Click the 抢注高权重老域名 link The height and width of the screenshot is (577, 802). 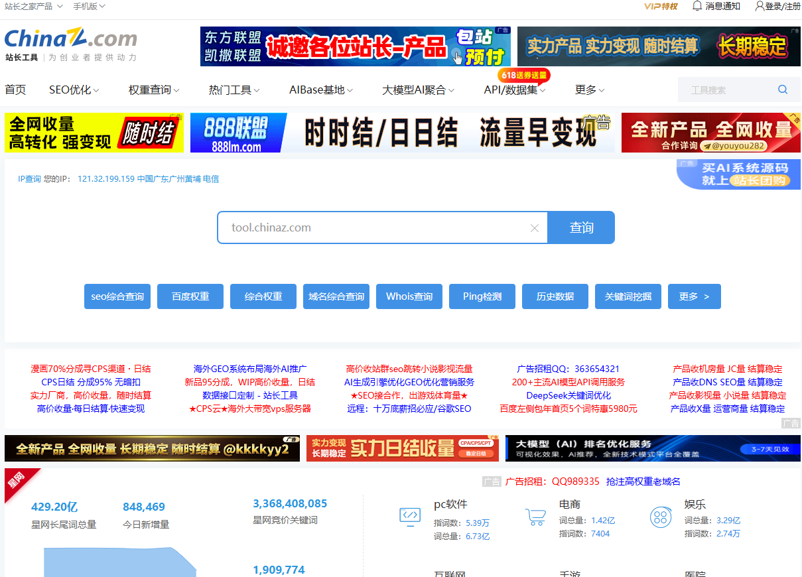(x=643, y=481)
